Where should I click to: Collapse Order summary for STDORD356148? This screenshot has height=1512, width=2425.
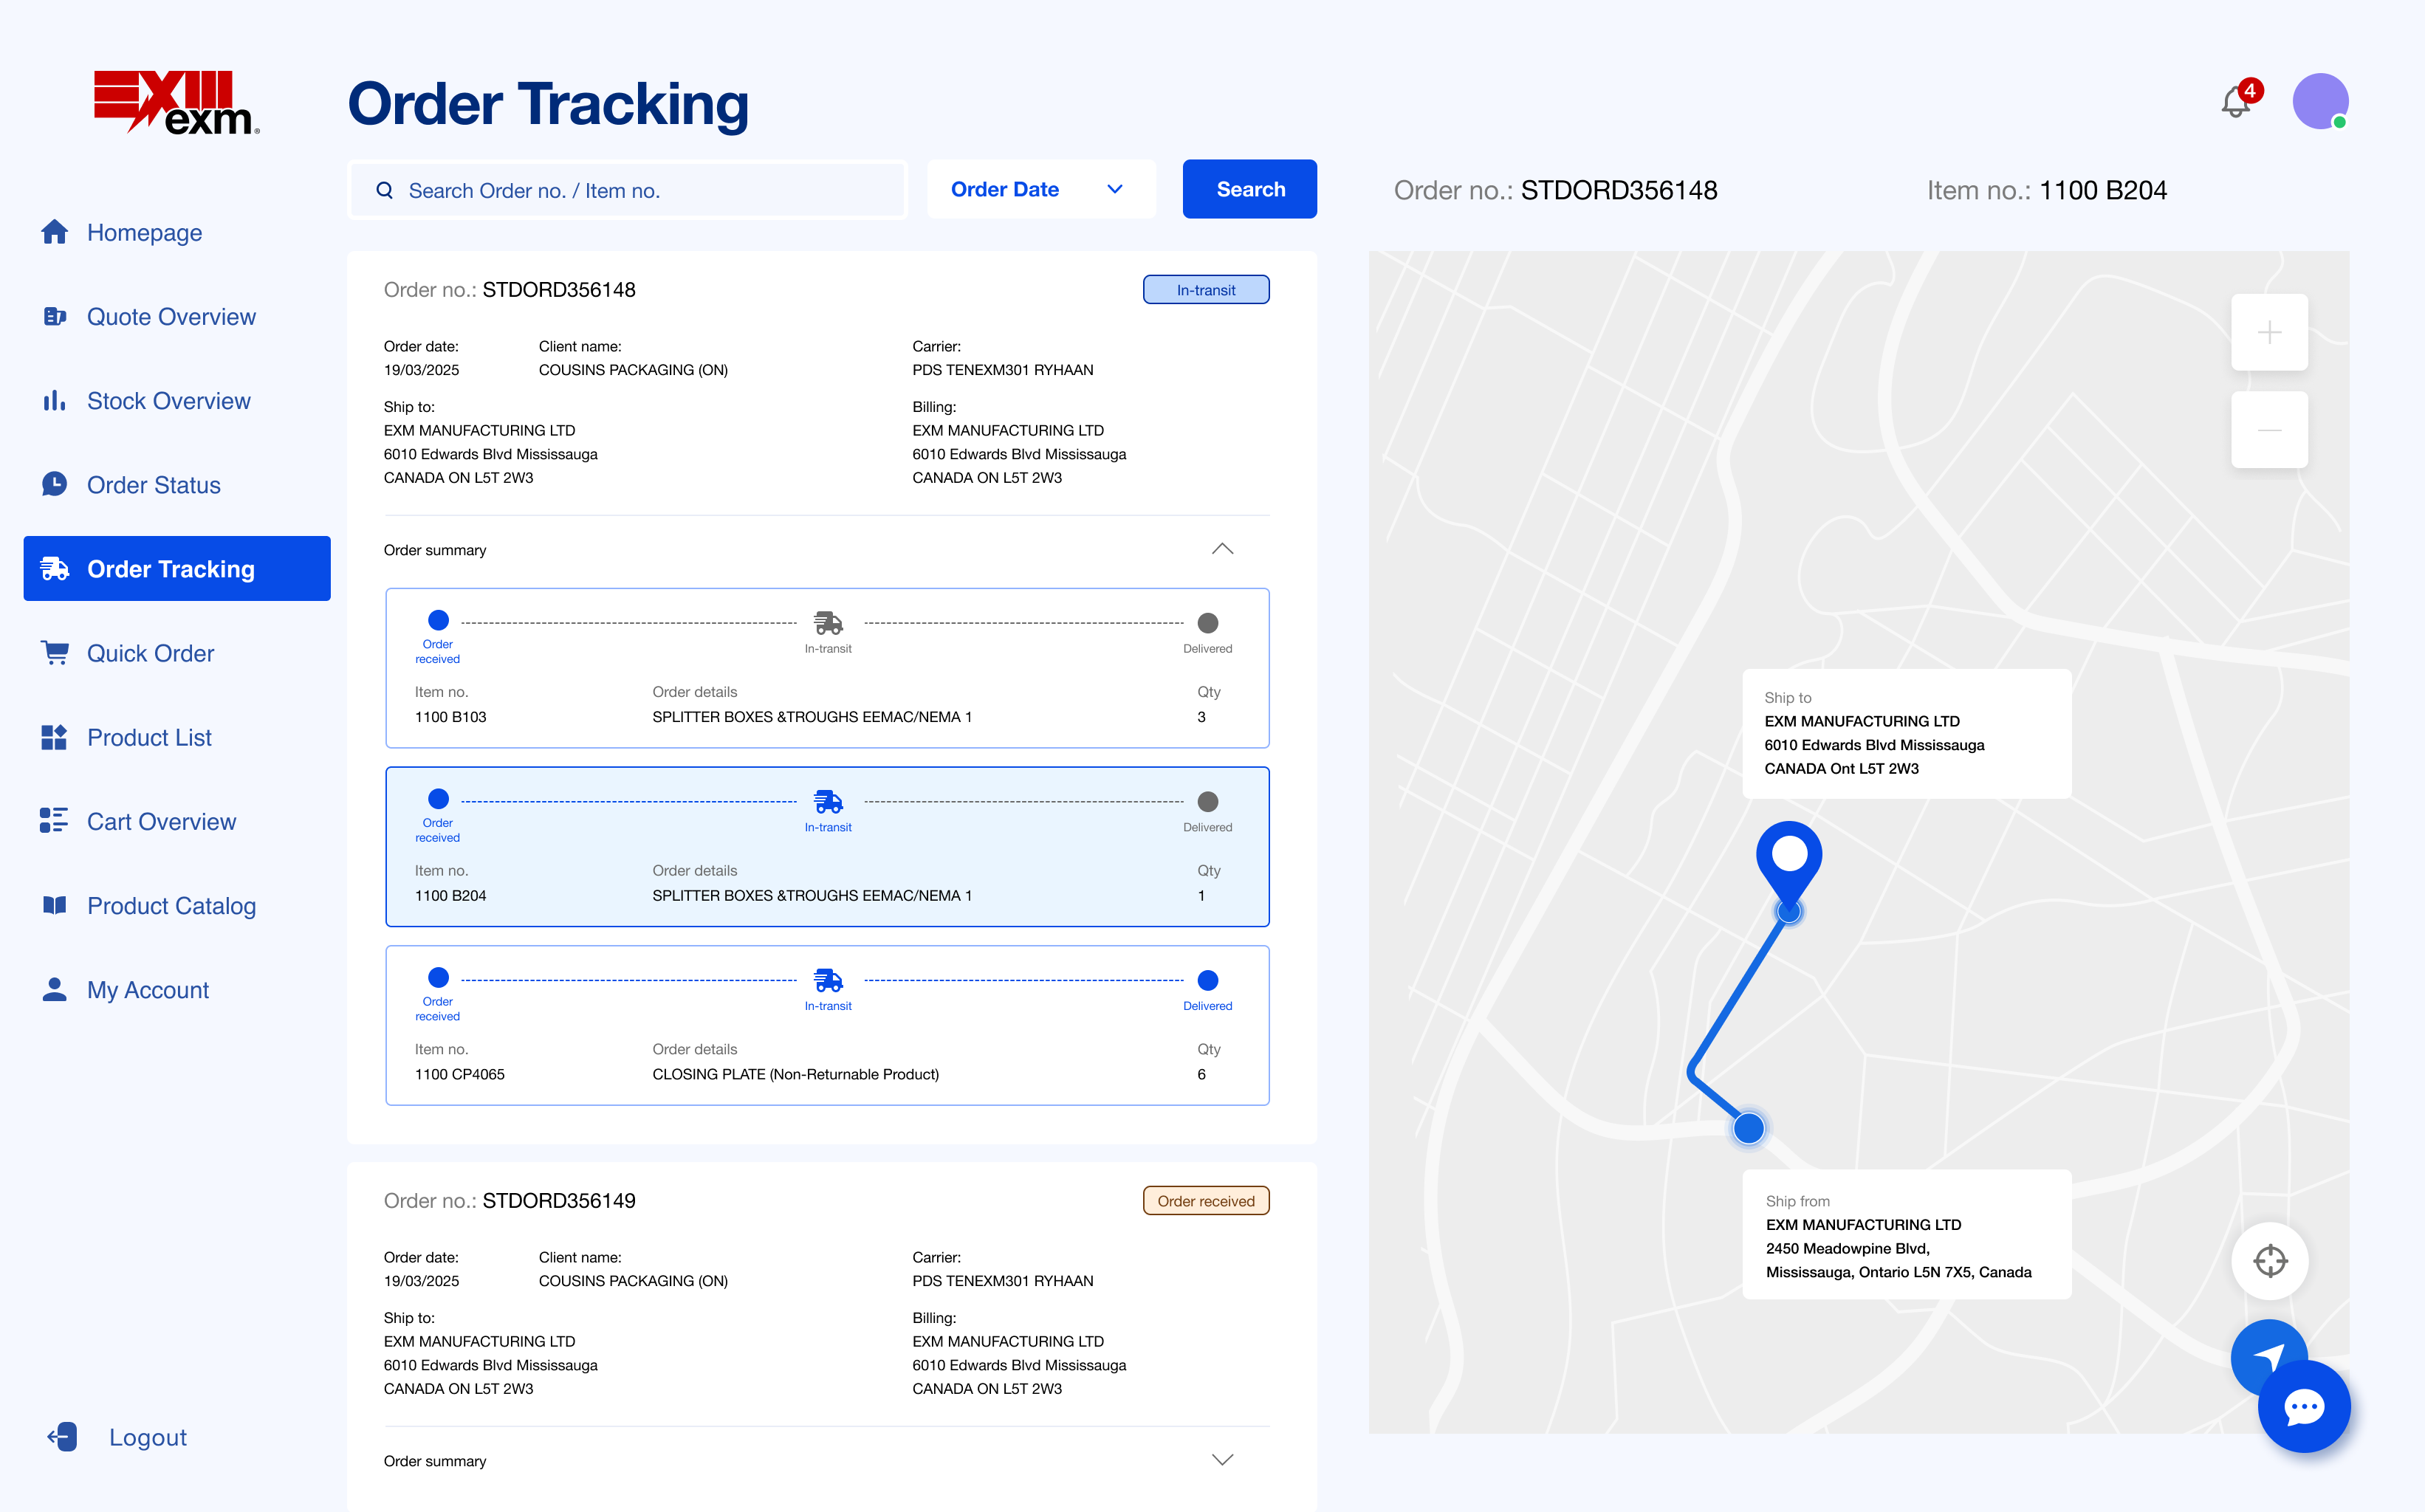[1221, 549]
